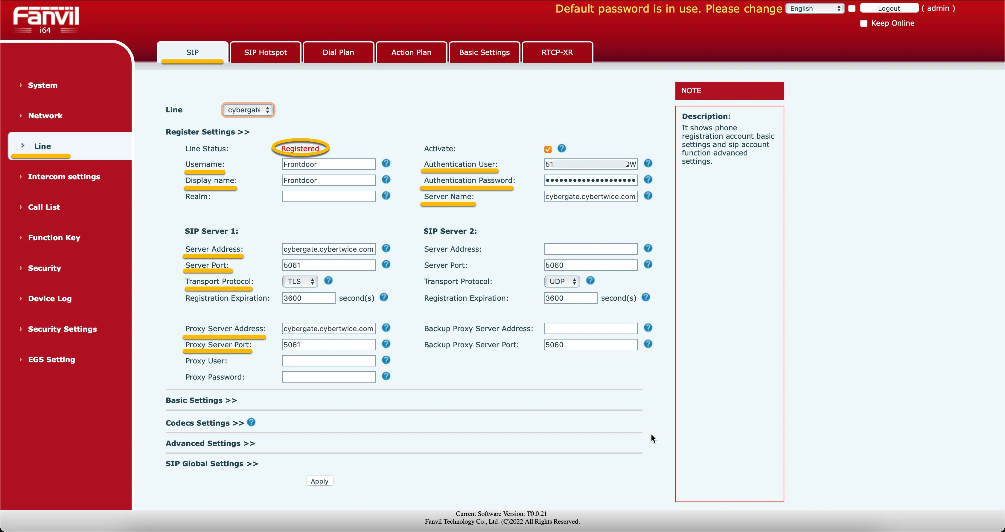Open Function Key in the sidebar
1005x532 pixels.
[54, 237]
